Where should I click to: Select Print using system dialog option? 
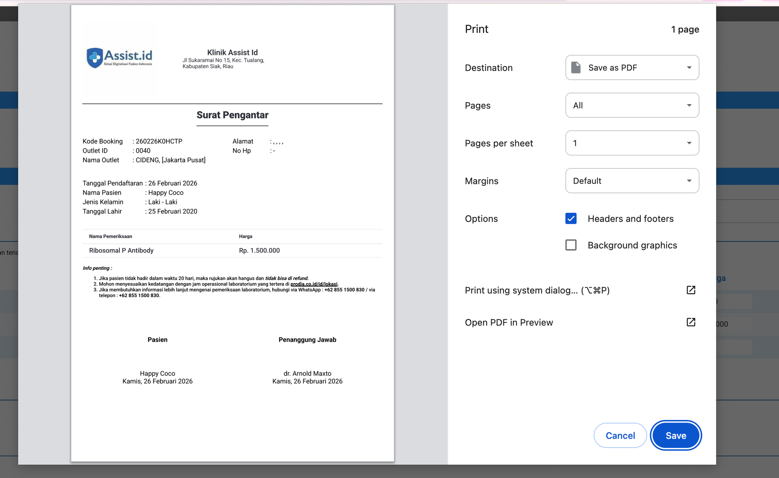(x=537, y=290)
